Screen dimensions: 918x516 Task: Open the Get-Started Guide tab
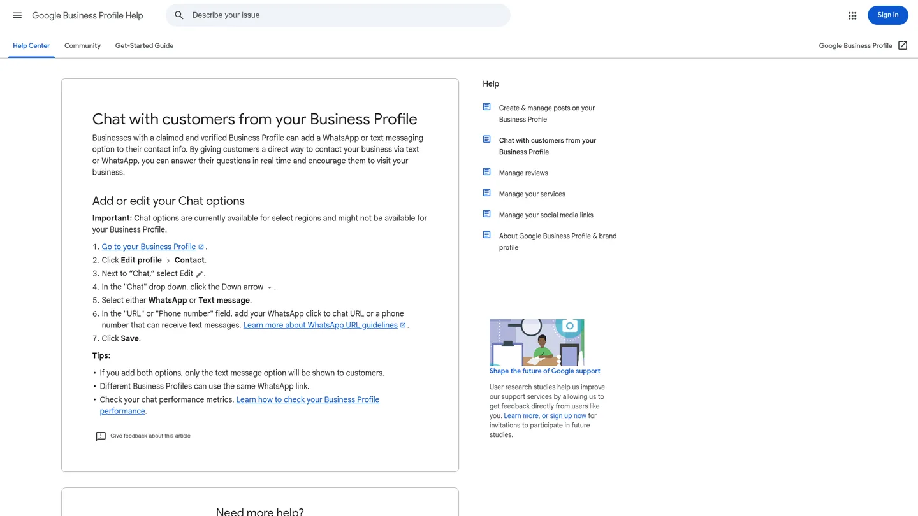[x=144, y=46]
